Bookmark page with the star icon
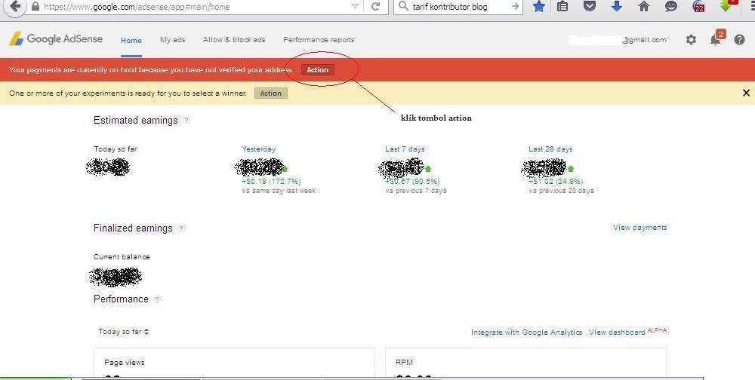 [539, 6]
